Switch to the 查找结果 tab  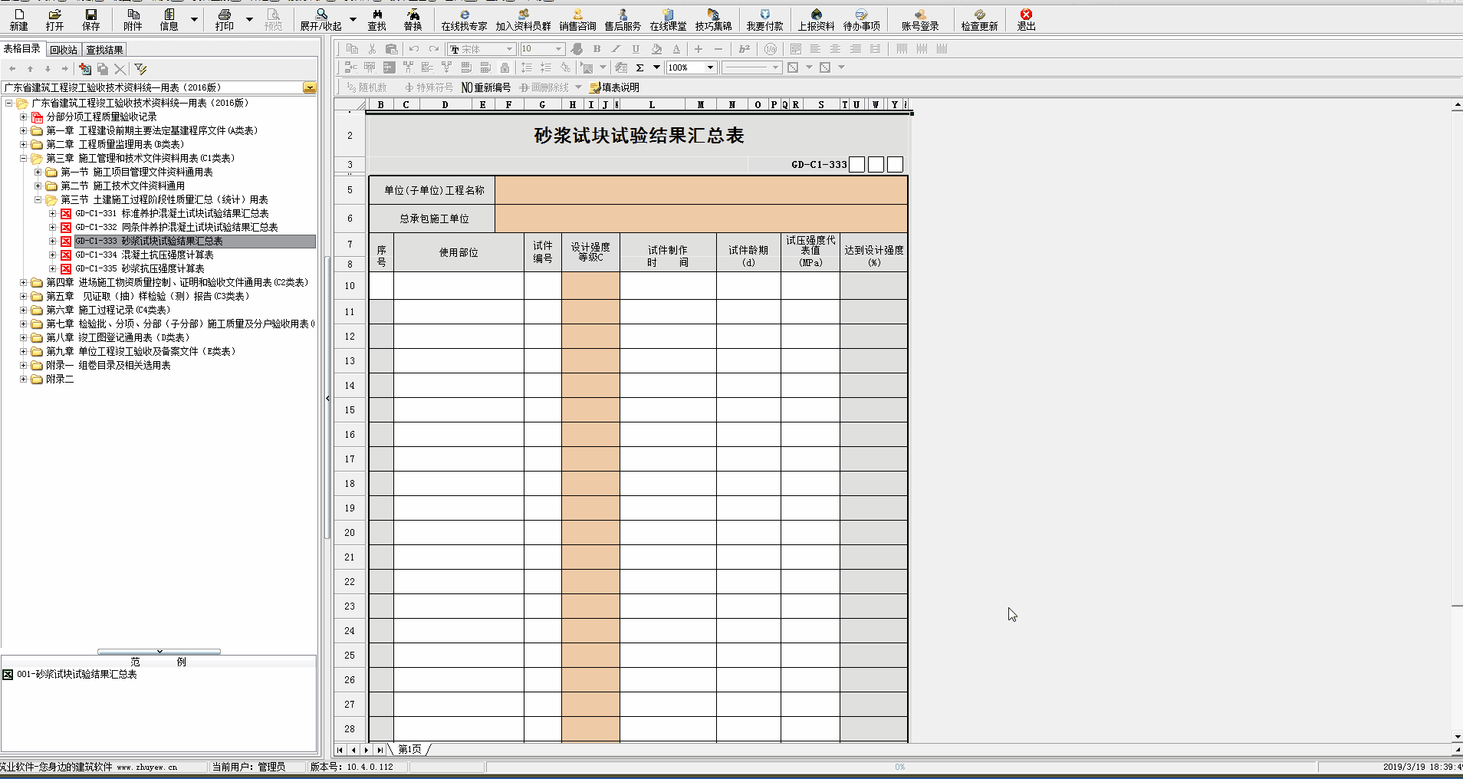pos(104,50)
